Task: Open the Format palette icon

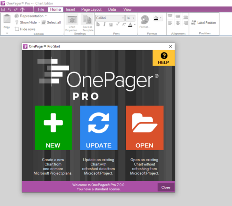Action: 145,20
